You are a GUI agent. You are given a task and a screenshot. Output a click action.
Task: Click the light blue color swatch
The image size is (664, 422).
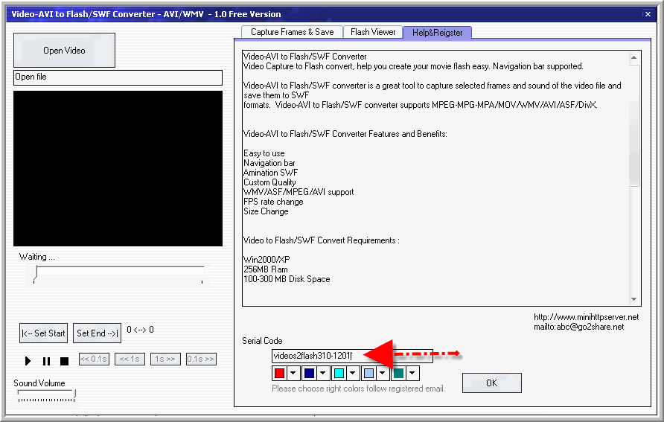pyautogui.click(x=368, y=374)
